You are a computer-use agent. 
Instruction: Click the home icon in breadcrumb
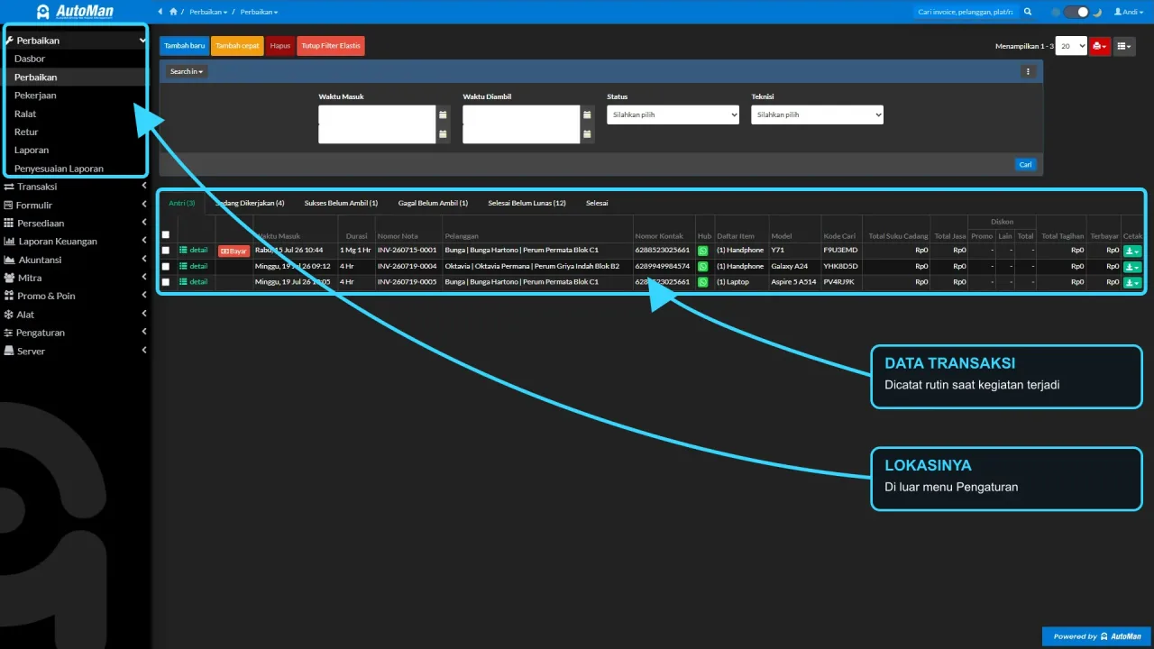173,12
